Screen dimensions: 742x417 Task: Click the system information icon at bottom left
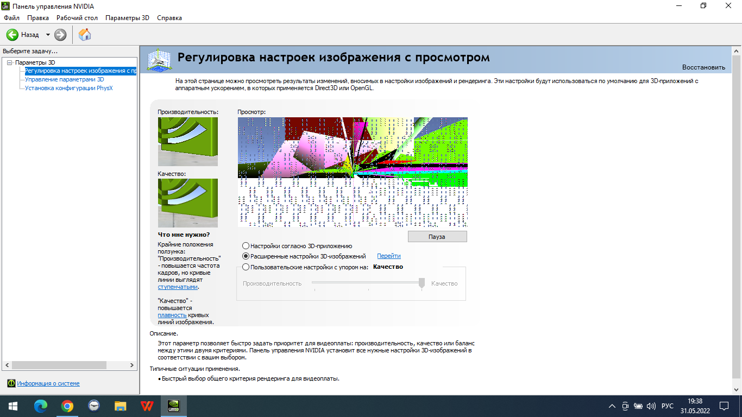[11, 383]
